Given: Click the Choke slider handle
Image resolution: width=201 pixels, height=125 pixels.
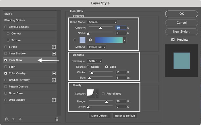Looking at the screenshot, I should click(92, 73).
